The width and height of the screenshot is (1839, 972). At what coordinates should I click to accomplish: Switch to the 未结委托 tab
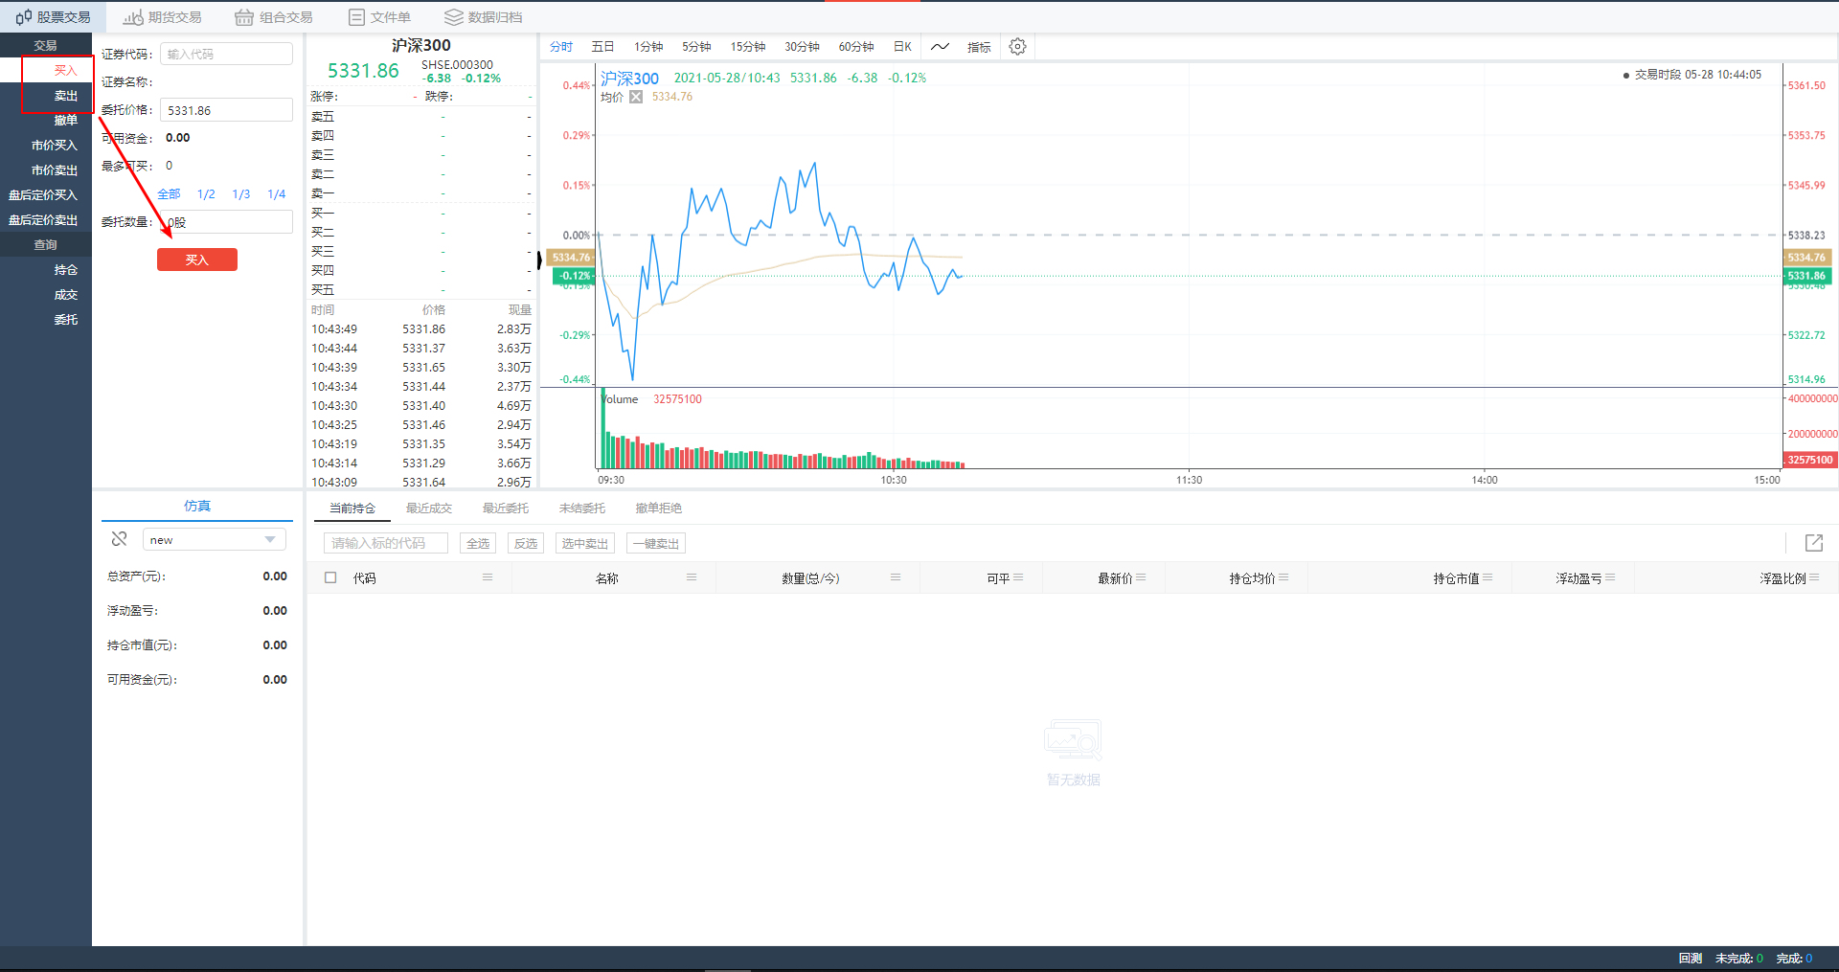click(x=582, y=509)
